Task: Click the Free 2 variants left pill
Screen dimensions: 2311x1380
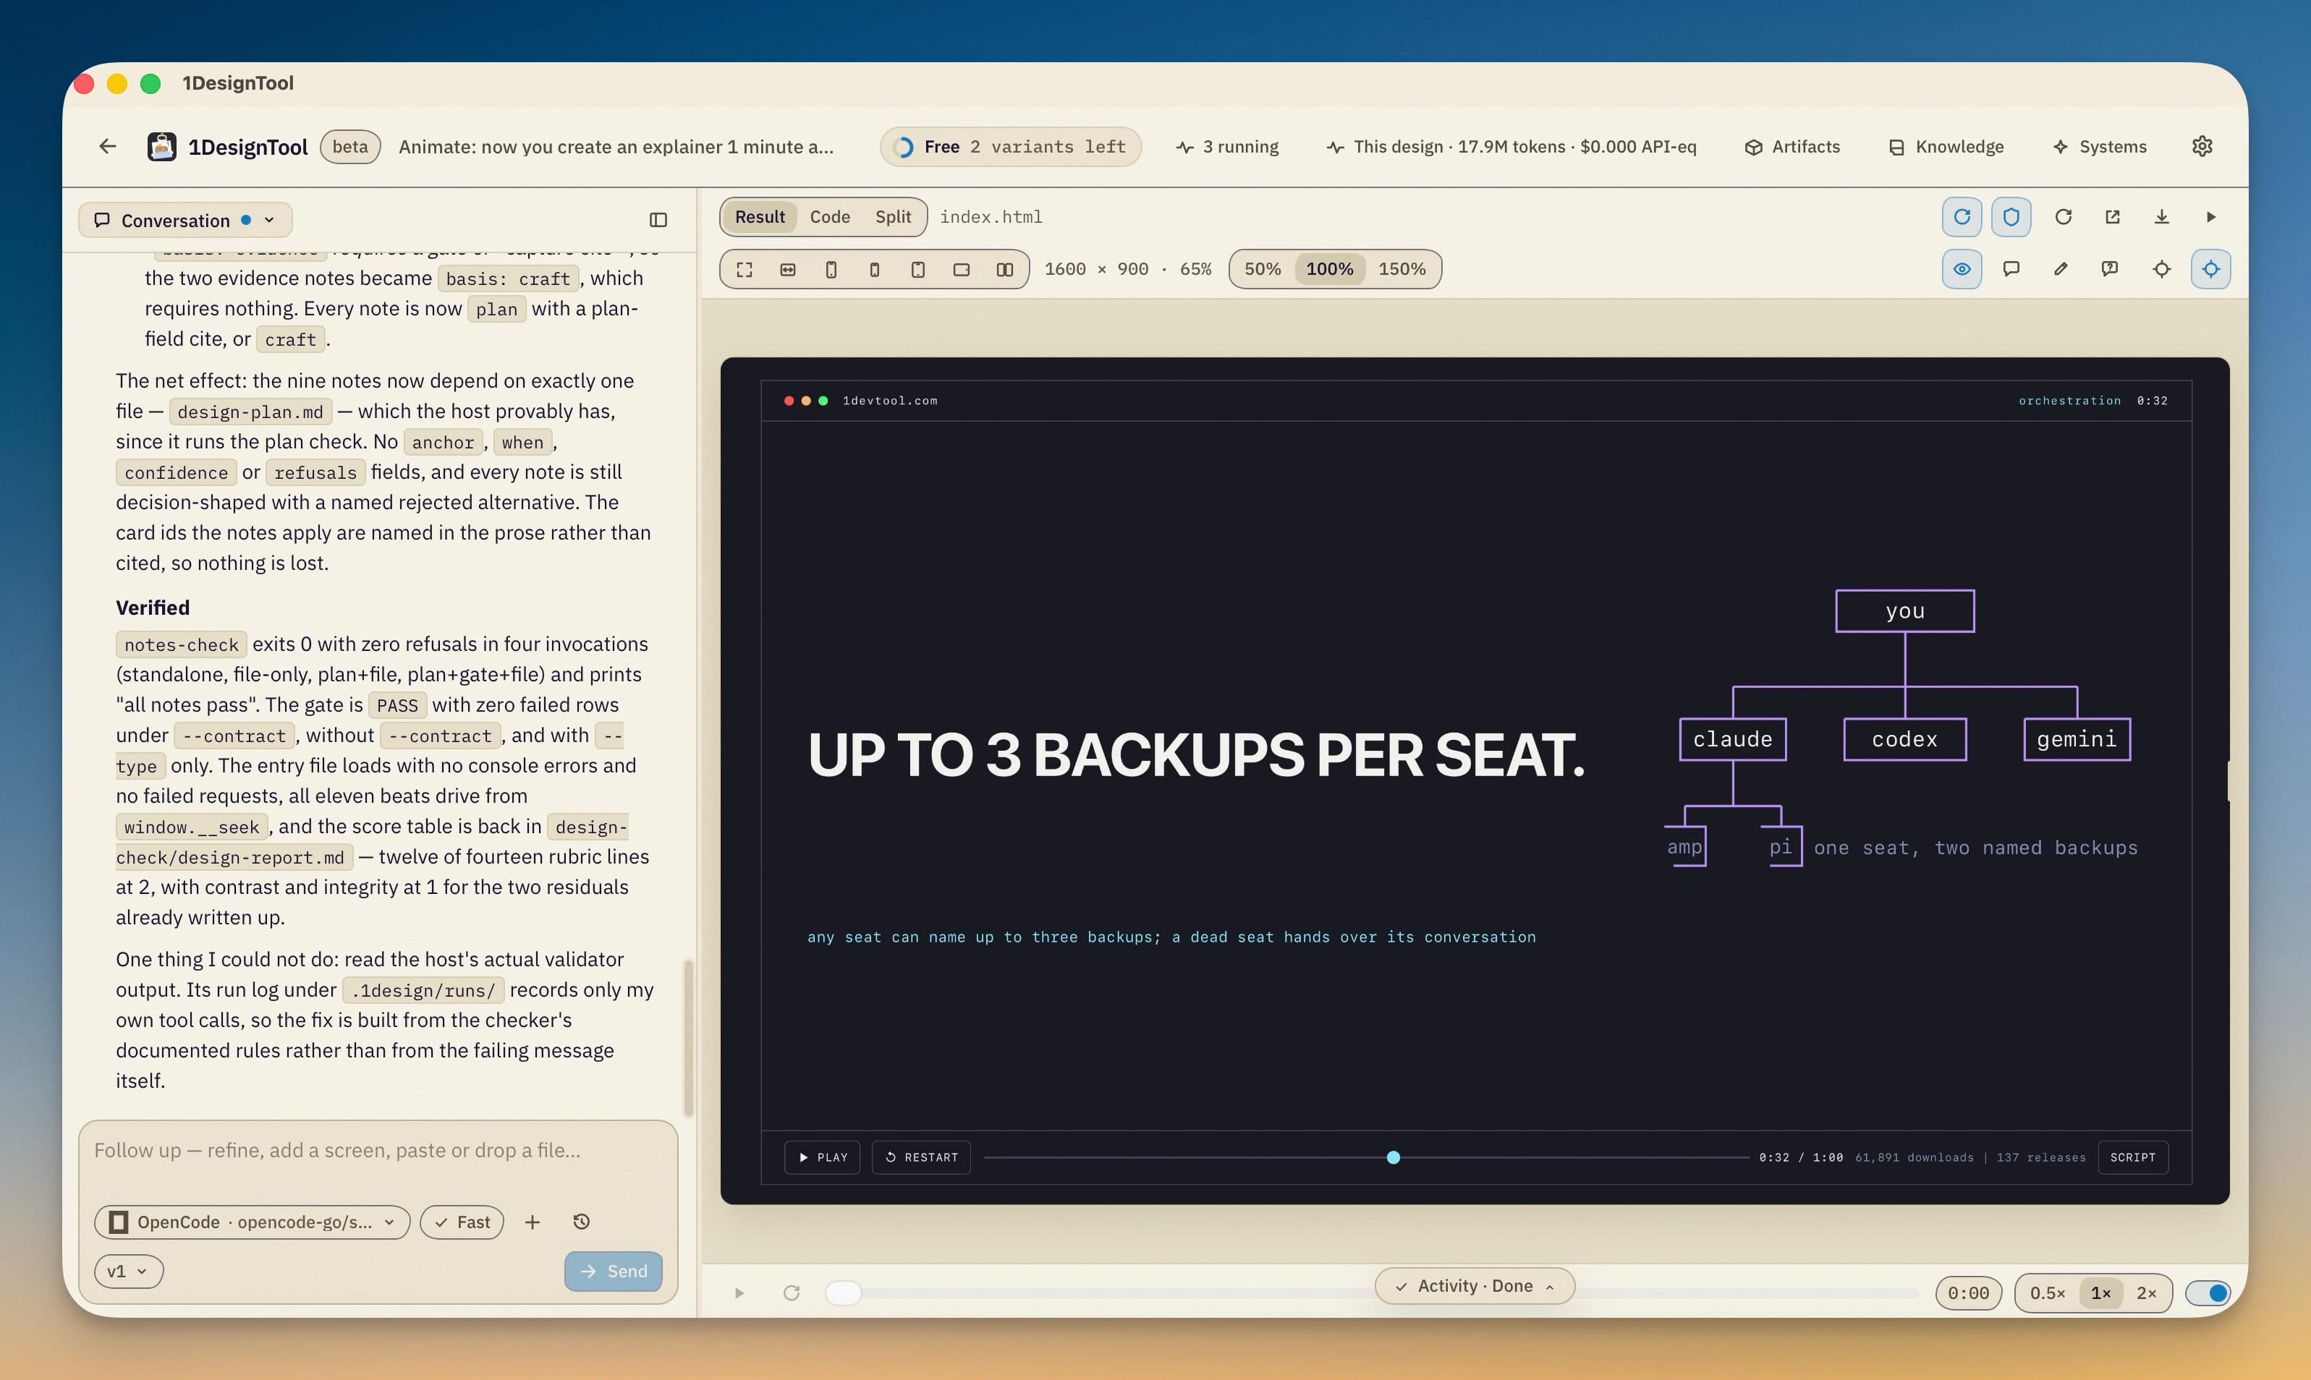Action: 1010,146
